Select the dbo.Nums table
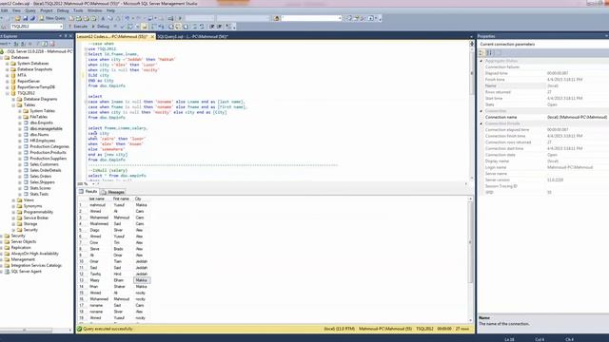Viewport: 609px width, 342px height. coord(39,135)
